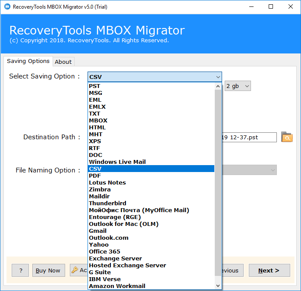Screen dimensions: 301x291
Task: Maximize the MBOX Migrator window
Action: (x=271, y=7)
